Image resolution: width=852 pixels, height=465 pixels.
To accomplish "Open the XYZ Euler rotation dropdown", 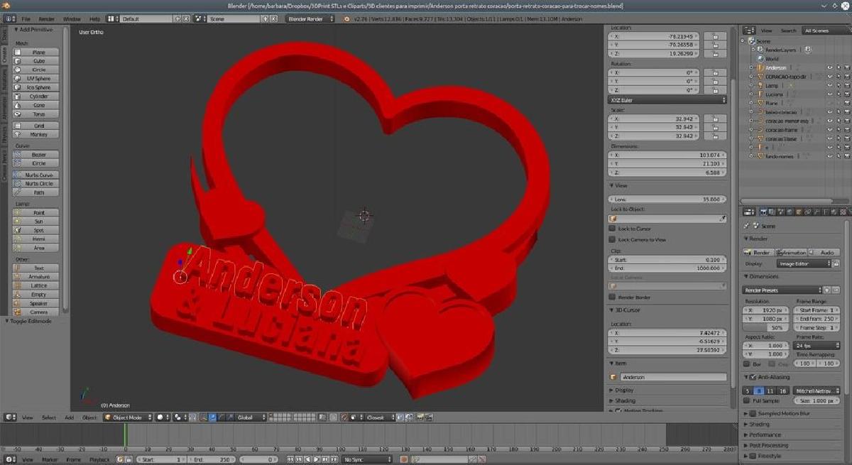I will (x=667, y=100).
